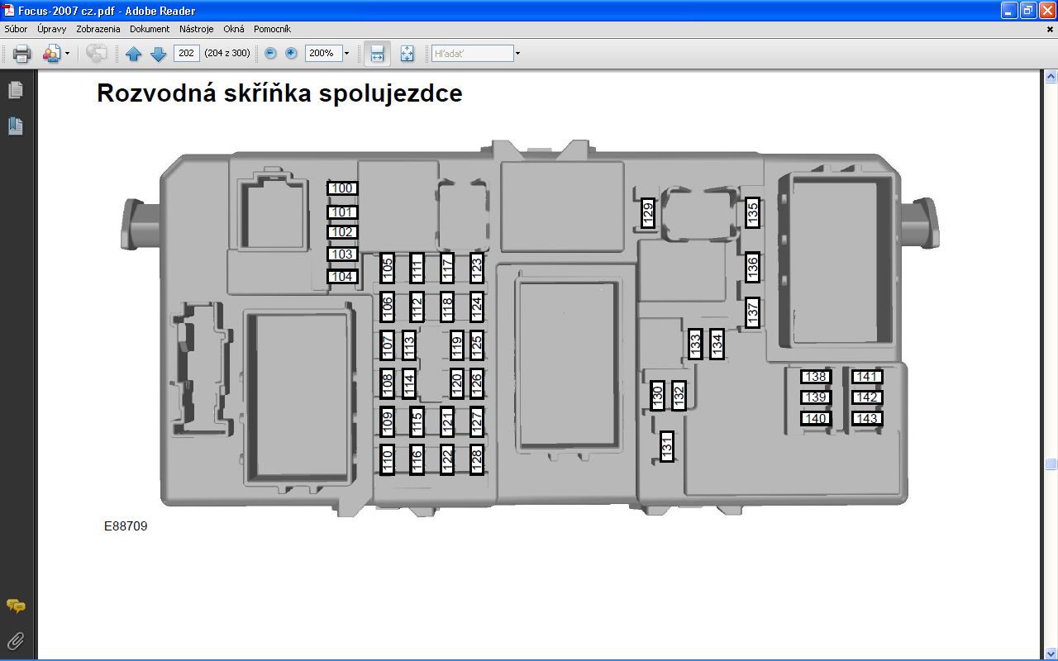Click the zoom out minus icon

click(x=270, y=54)
